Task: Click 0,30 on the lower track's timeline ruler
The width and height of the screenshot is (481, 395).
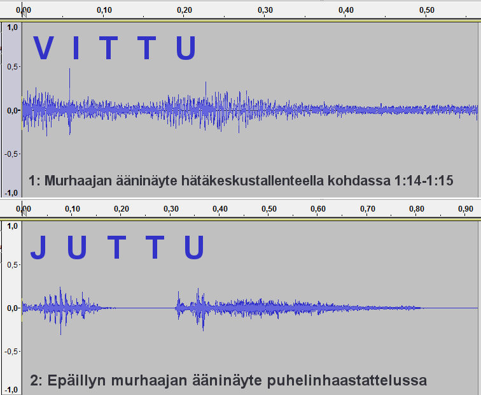Action: 171,209
